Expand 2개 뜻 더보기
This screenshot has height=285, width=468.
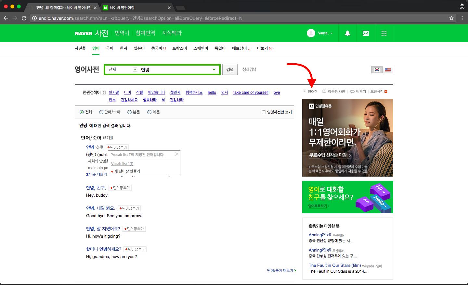click(x=97, y=174)
